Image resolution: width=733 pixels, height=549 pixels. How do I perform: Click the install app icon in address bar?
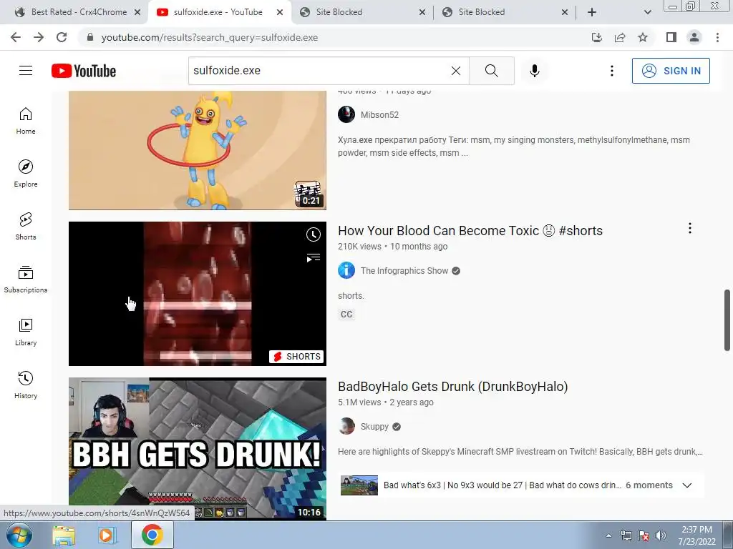coord(597,37)
